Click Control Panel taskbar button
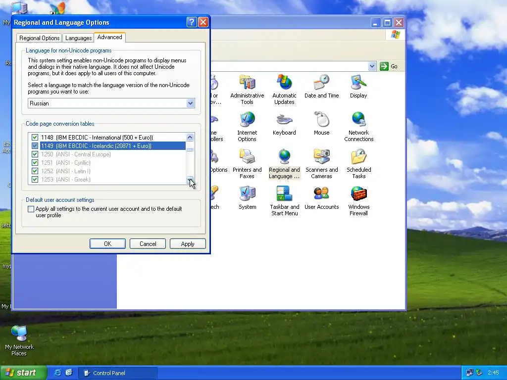 118,373
